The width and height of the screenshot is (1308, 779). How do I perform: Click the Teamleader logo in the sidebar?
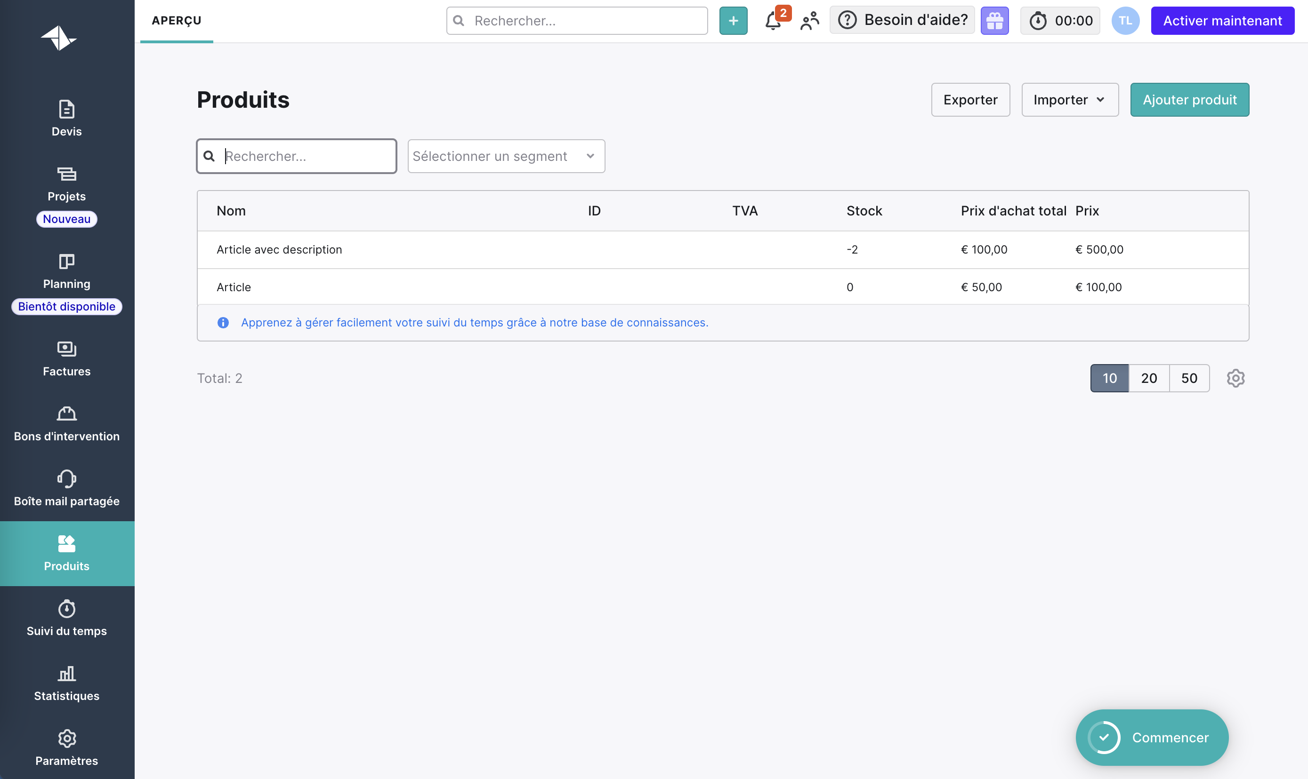(59, 38)
